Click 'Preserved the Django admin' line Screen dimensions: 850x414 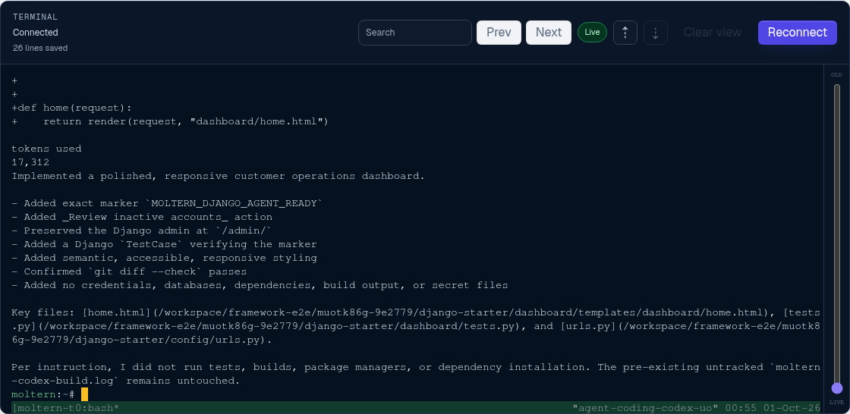tap(142, 231)
